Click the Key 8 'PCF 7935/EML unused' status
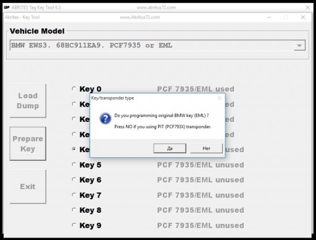 [x=201, y=210]
